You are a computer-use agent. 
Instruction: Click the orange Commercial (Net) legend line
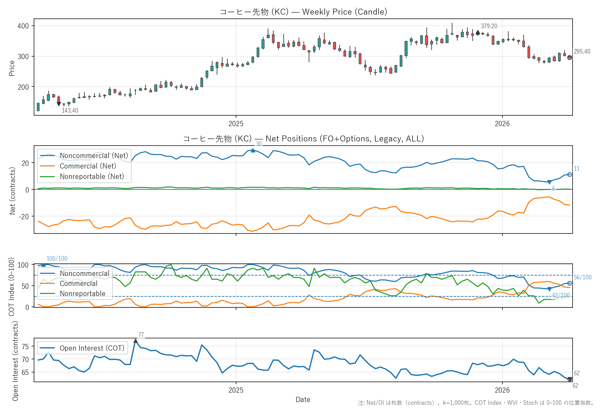48,166
